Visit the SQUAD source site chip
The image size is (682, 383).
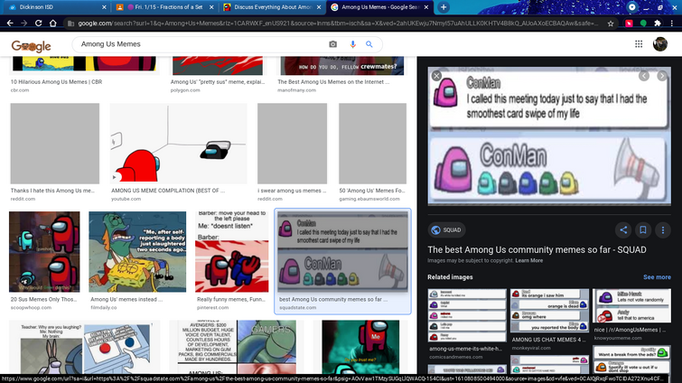click(446, 230)
